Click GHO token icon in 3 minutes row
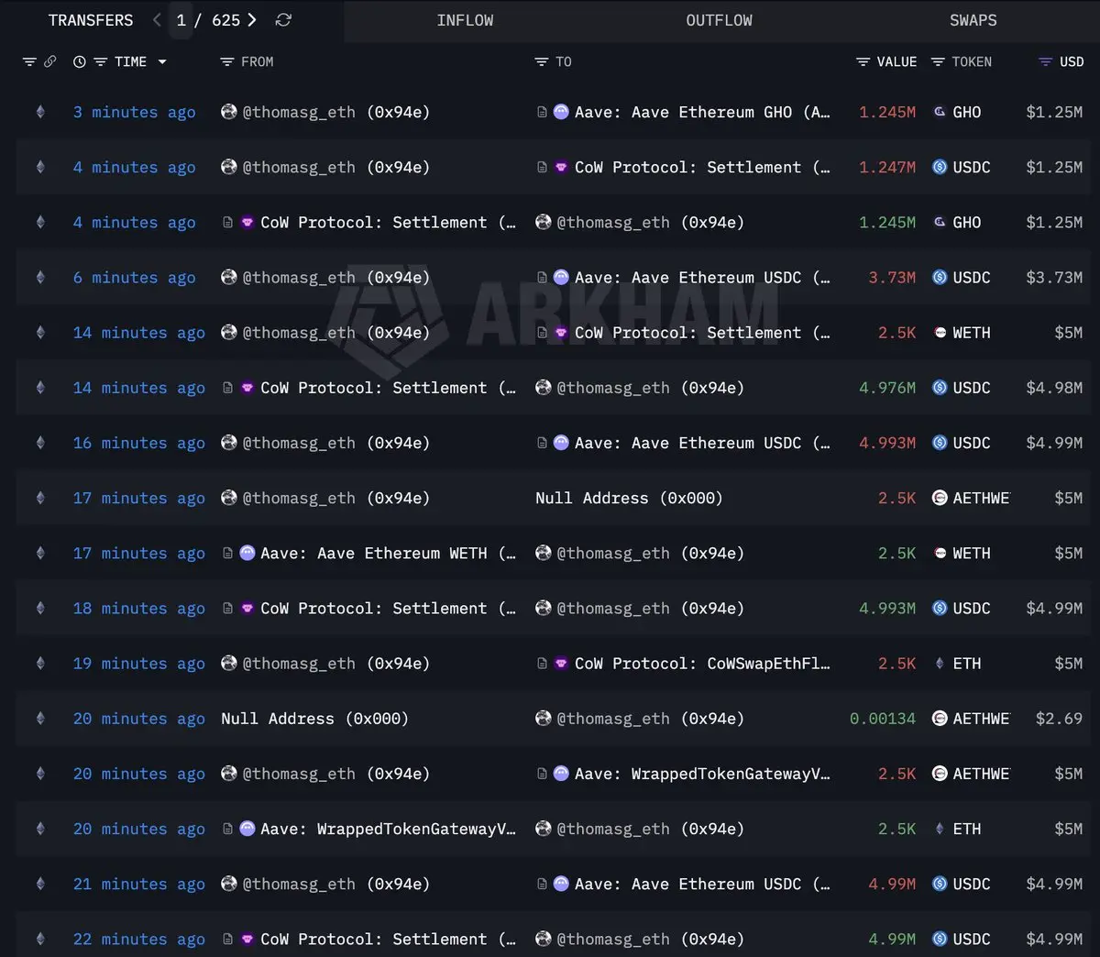Image resolution: width=1100 pixels, height=957 pixels. click(x=940, y=112)
